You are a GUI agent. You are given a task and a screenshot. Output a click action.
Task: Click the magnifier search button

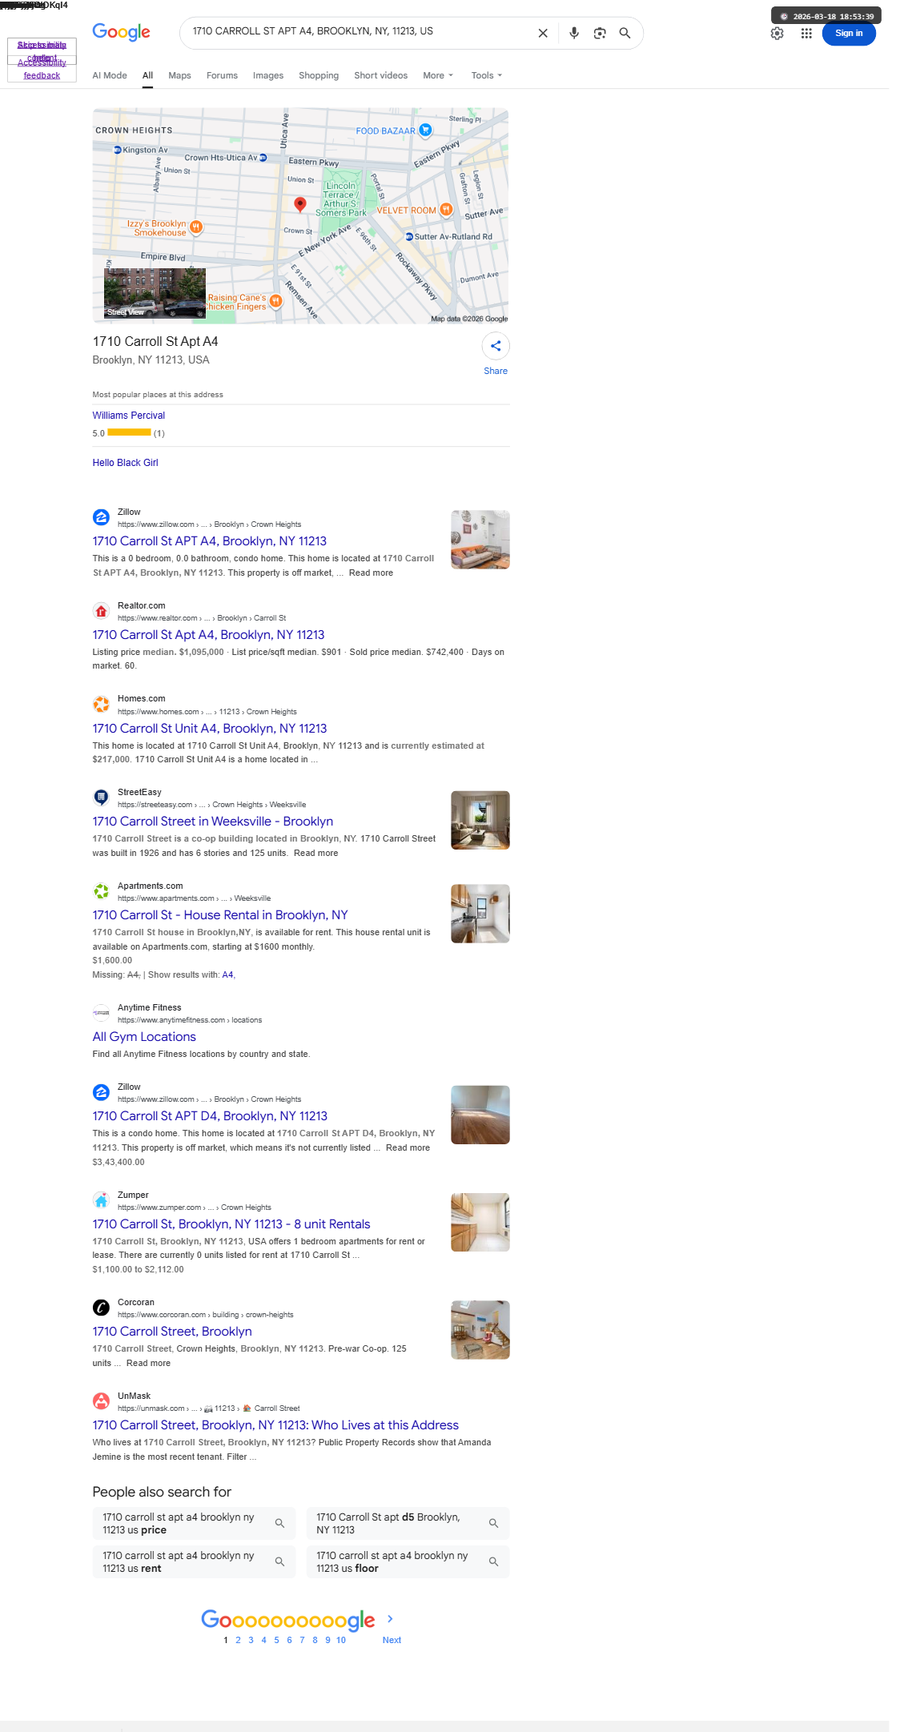(625, 33)
